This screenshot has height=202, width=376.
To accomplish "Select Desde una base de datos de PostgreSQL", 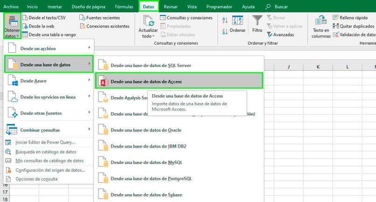I will click(179, 178).
